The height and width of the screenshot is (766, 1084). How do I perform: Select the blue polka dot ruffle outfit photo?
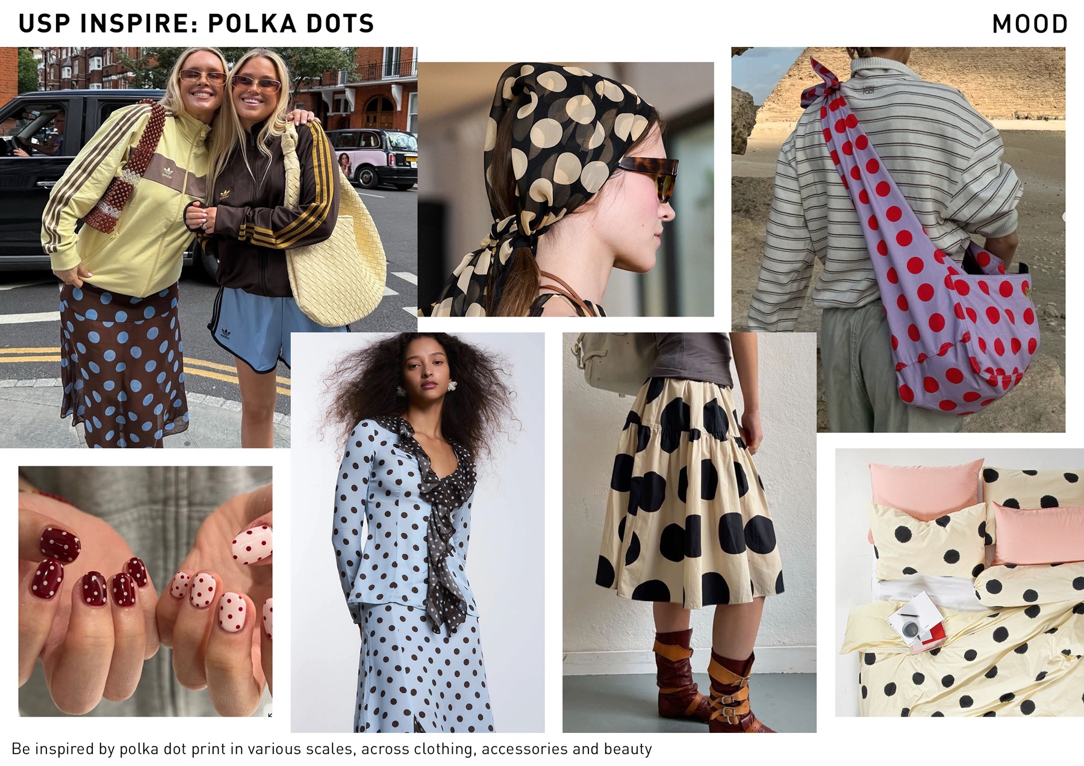pos(417,533)
